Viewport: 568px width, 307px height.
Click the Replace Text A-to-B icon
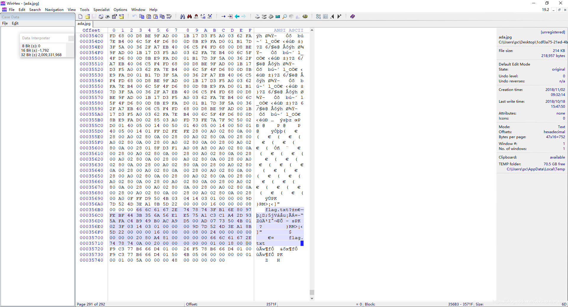pyautogui.click(x=203, y=17)
